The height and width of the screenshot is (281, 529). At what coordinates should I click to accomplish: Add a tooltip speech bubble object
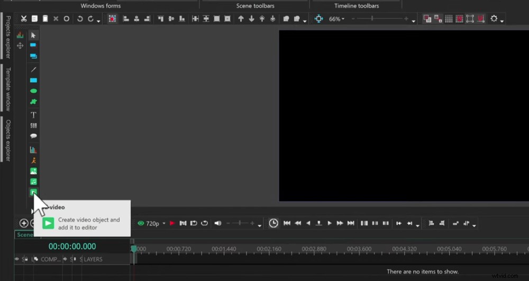point(33,137)
